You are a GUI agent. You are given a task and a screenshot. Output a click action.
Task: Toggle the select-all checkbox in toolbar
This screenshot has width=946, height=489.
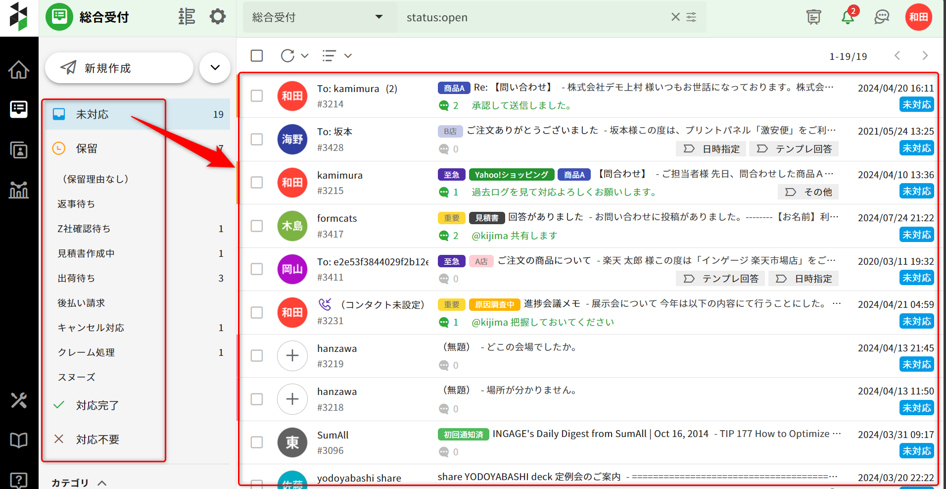257,55
